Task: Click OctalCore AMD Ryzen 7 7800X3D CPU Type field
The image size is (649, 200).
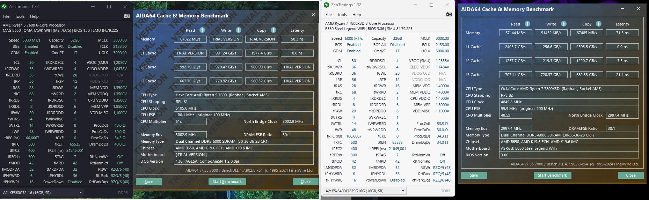Action: 569,89
